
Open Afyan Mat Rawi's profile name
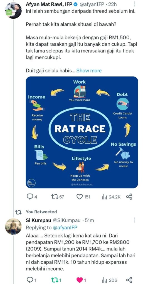(x=49, y=4)
